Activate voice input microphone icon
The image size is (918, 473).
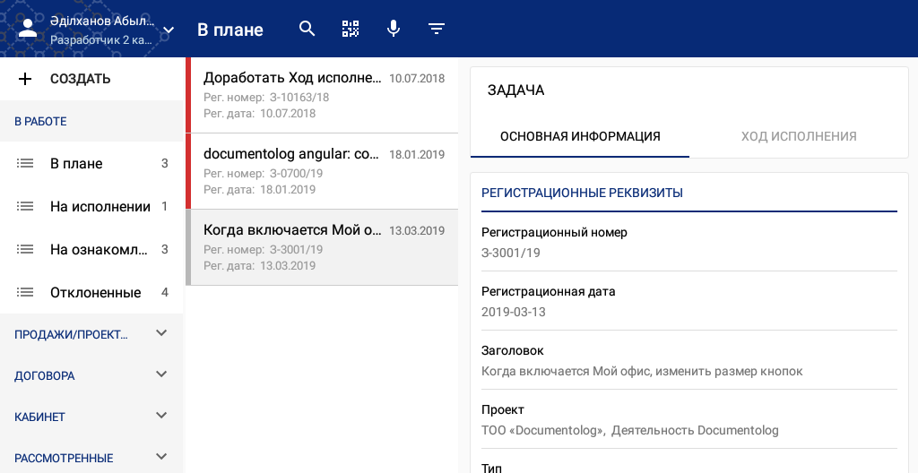coord(394,29)
